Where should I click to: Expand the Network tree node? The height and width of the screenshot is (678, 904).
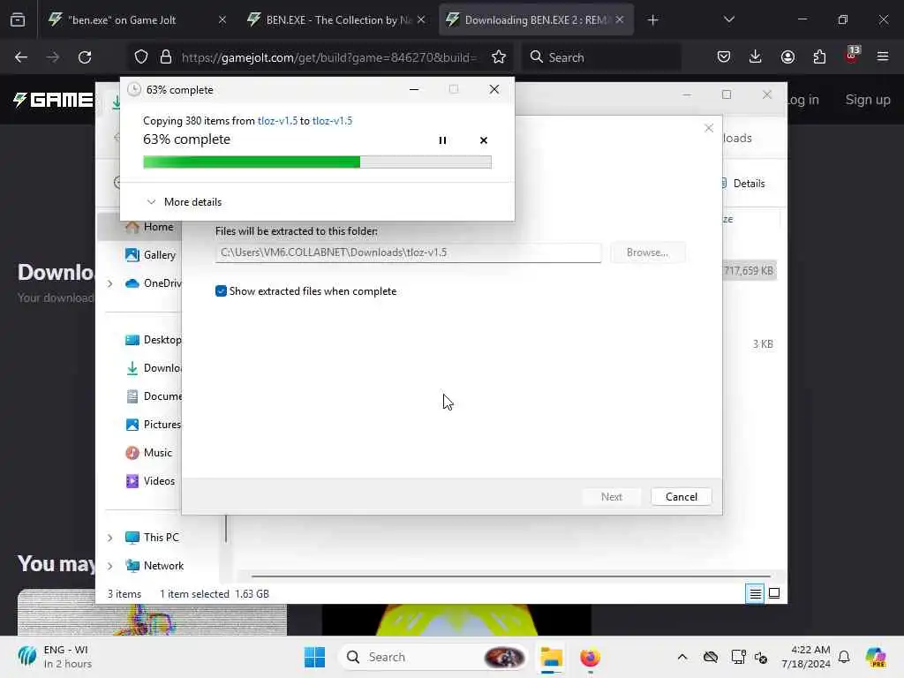(109, 566)
